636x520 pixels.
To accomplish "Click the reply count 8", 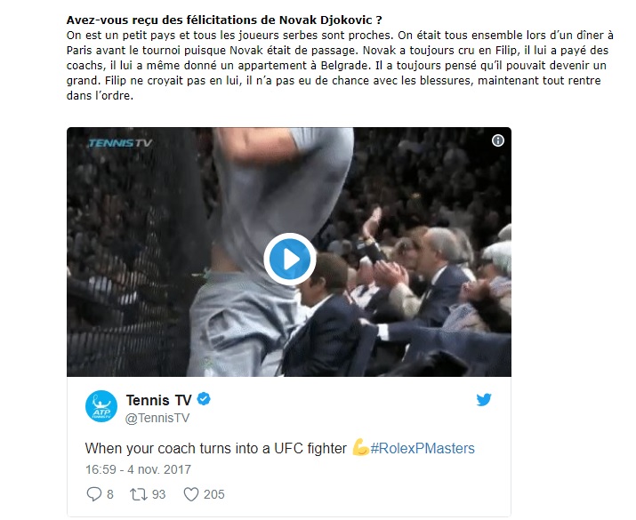I will click(110, 494).
